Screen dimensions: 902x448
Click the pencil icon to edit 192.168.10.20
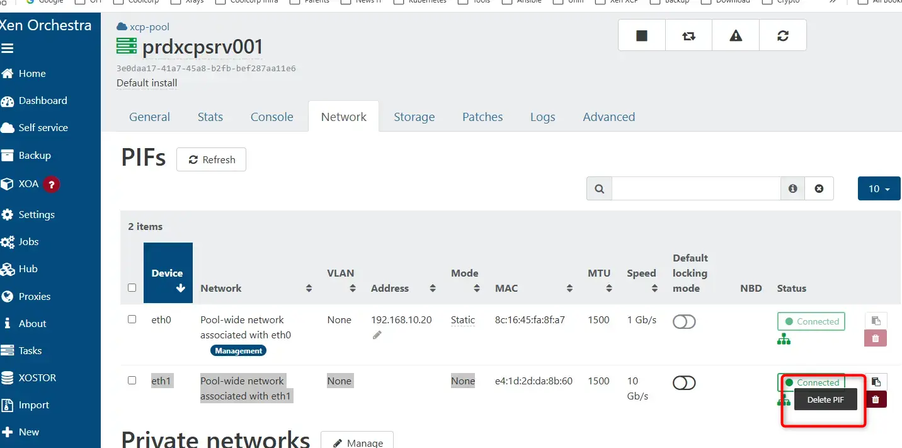(377, 335)
